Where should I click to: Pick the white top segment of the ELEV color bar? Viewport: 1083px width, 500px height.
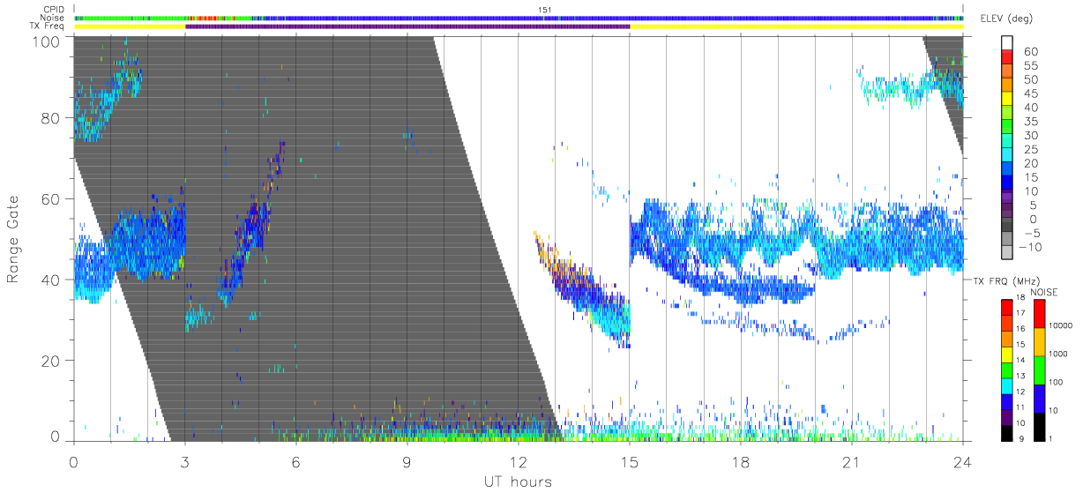[x=1009, y=42]
